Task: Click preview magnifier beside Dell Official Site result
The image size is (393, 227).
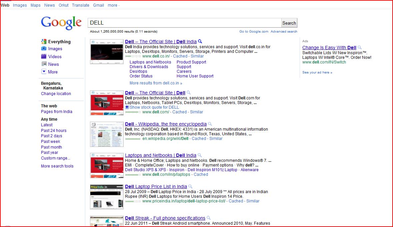Action: (x=188, y=92)
